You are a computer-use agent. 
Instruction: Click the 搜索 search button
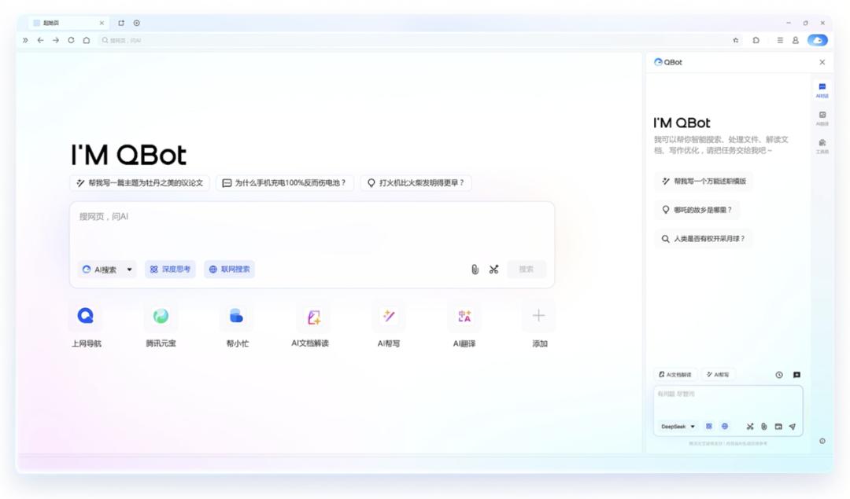click(x=527, y=269)
